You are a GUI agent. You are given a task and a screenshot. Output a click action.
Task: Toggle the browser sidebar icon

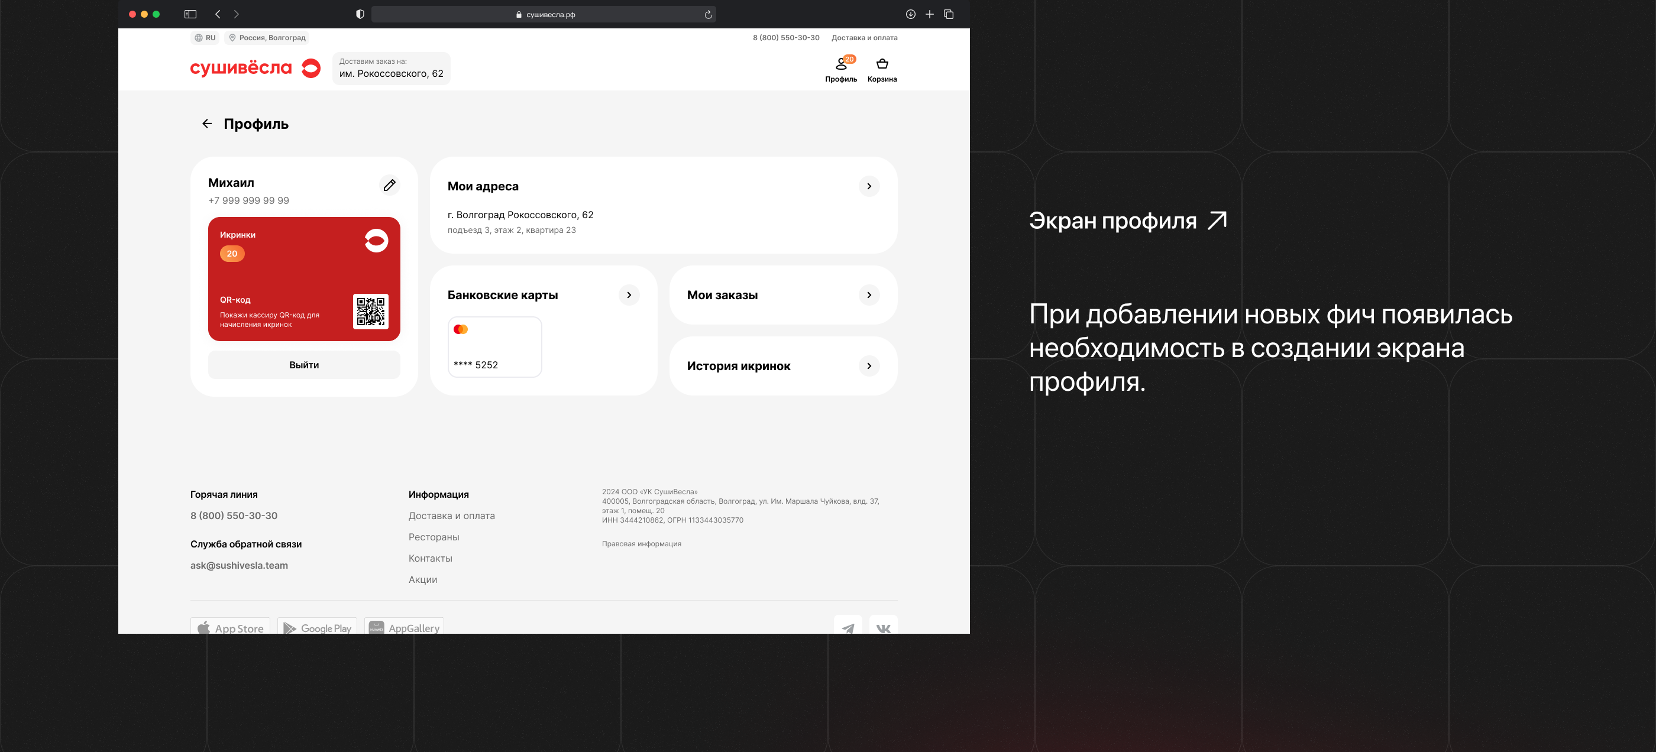pos(190,14)
